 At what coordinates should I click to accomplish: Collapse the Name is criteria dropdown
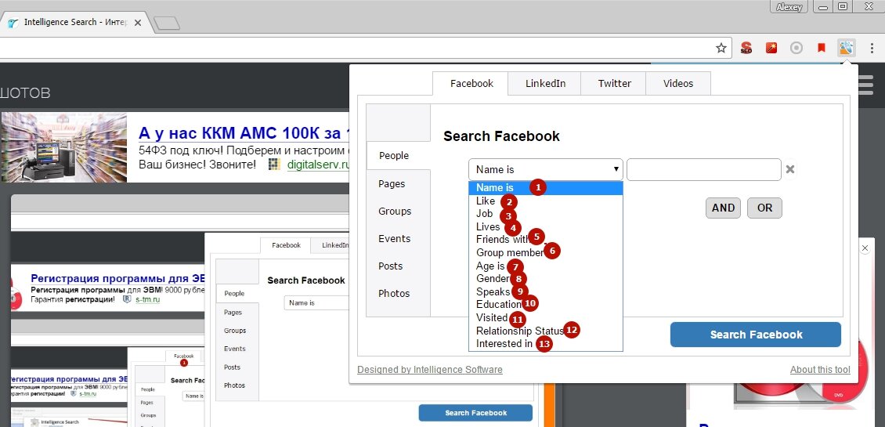tap(545, 169)
